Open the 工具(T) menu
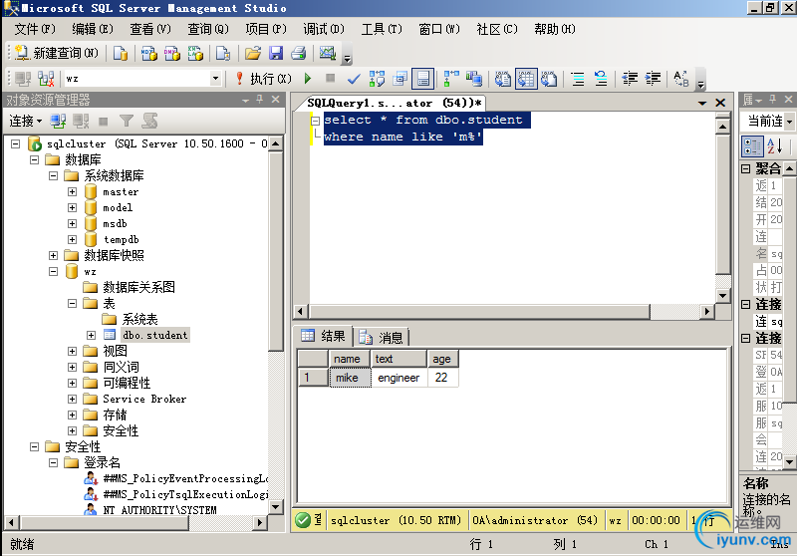 [x=382, y=29]
